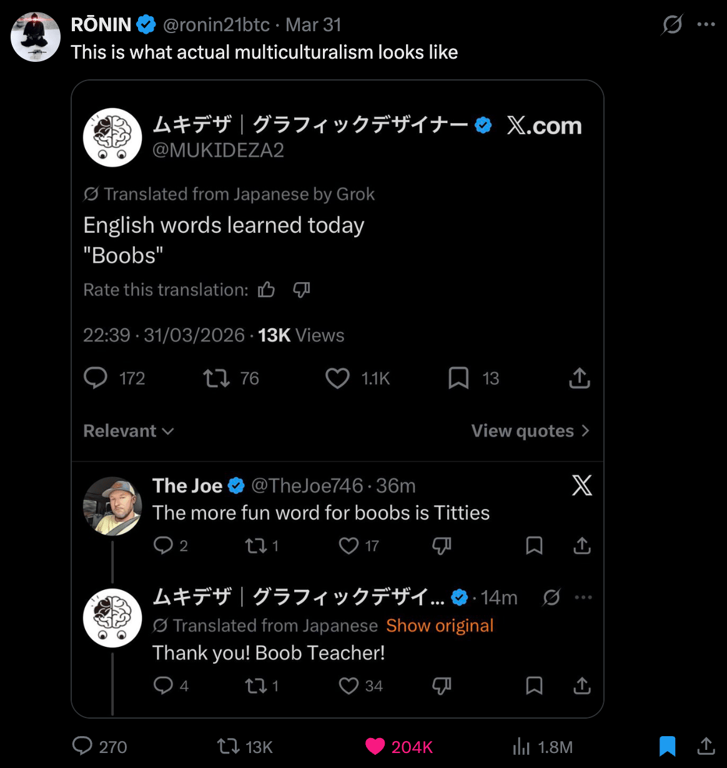This screenshot has width=727, height=768.
Task: Open The Joe's profile picture
Action: click(112, 506)
